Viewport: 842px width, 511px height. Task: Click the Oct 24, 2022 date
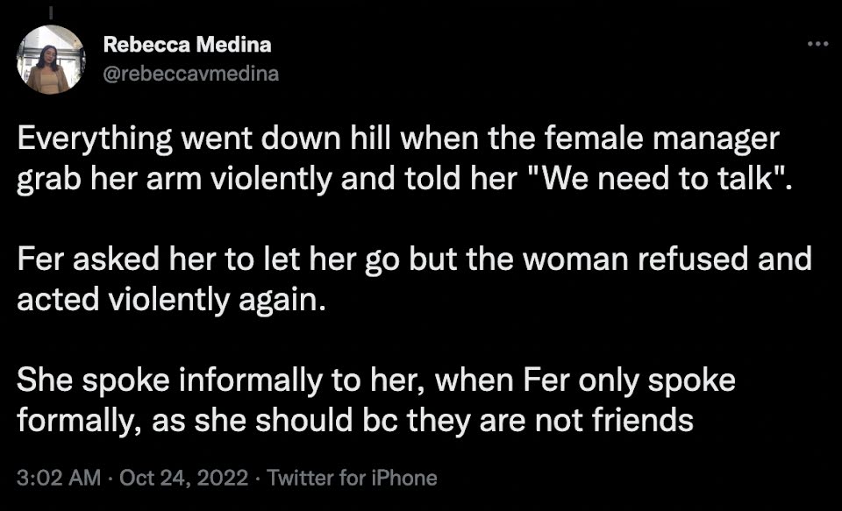183,478
